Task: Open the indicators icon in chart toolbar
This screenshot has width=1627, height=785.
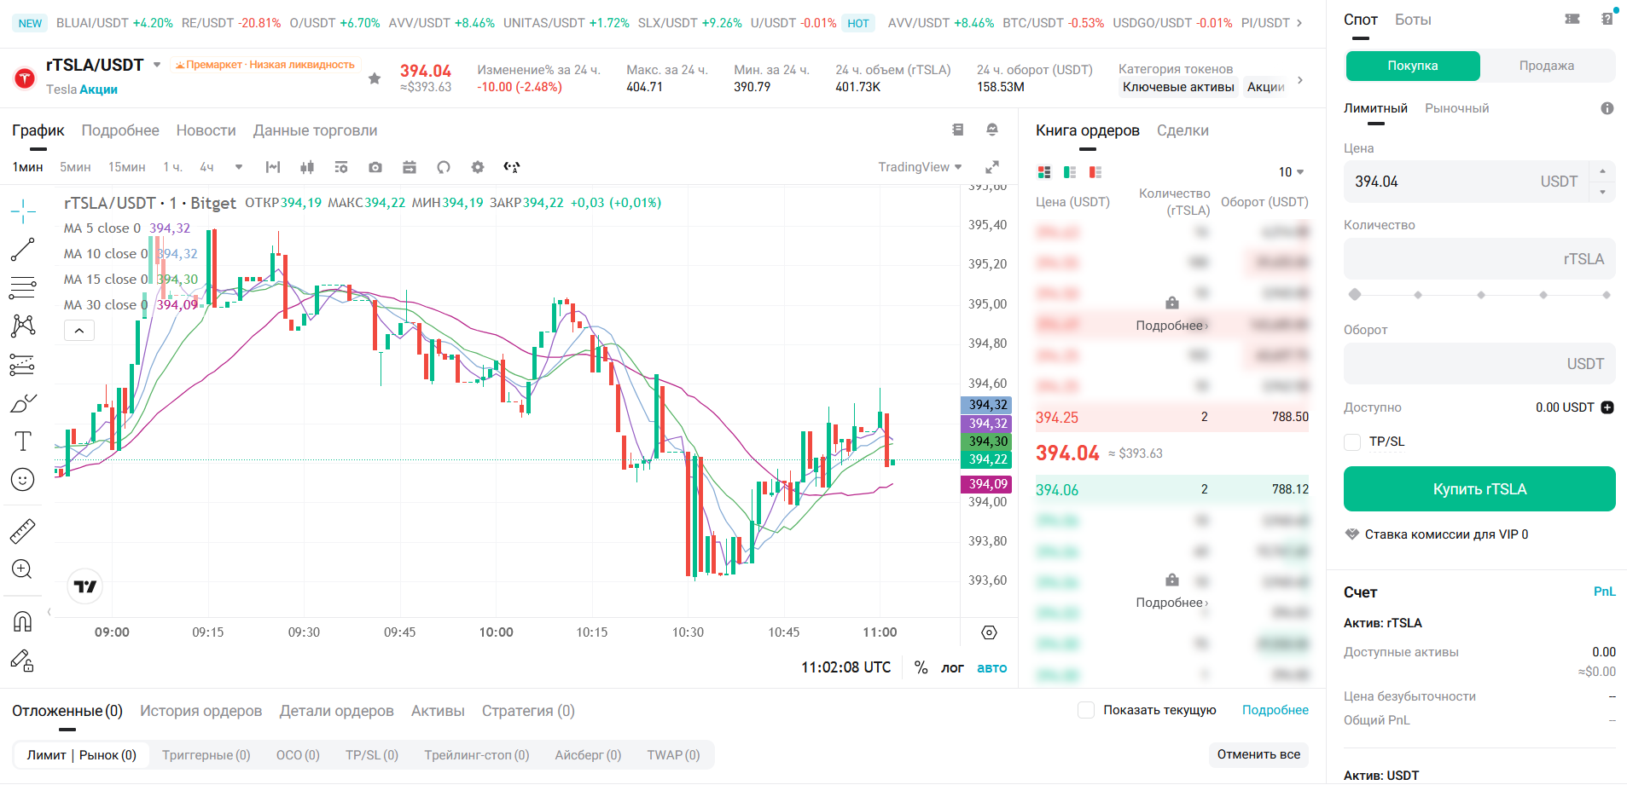Action: pyautogui.click(x=273, y=167)
